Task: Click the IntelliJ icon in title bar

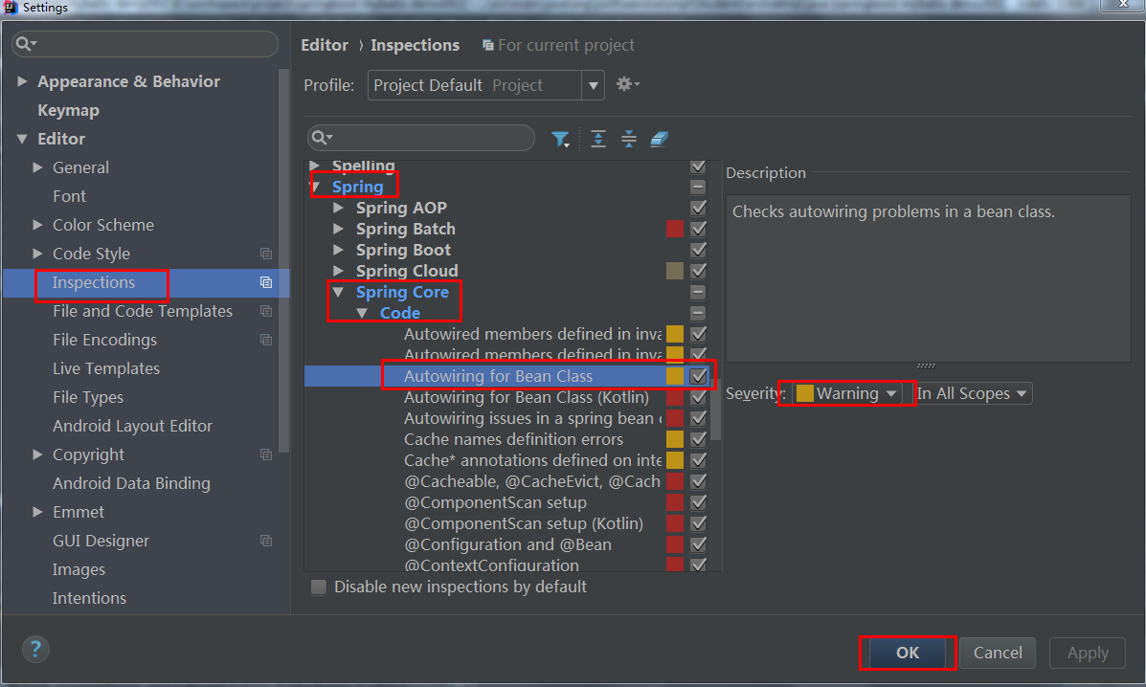Action: (11, 8)
